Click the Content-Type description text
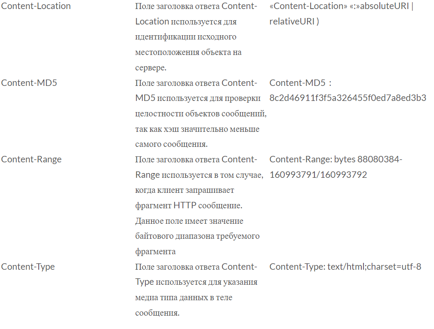 pyautogui.click(x=196, y=290)
